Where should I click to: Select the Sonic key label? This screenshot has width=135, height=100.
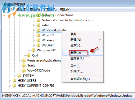(x=31, y=65)
